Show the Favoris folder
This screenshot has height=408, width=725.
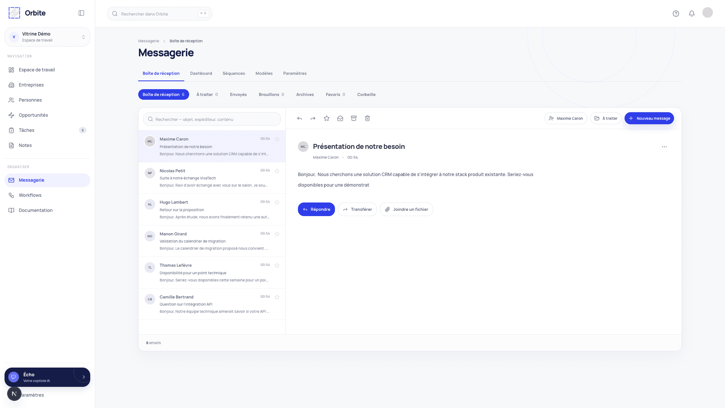[335, 94]
